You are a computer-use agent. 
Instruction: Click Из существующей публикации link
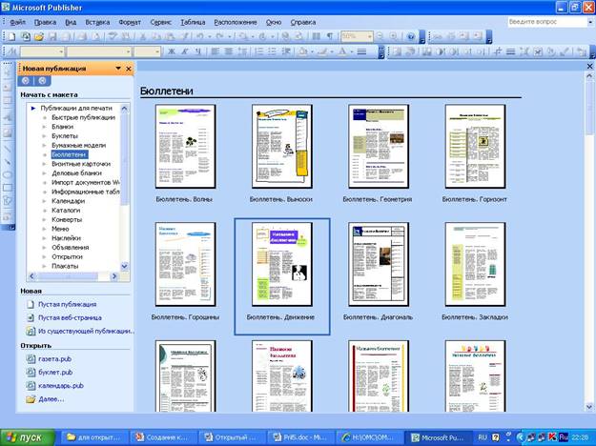[x=86, y=331]
